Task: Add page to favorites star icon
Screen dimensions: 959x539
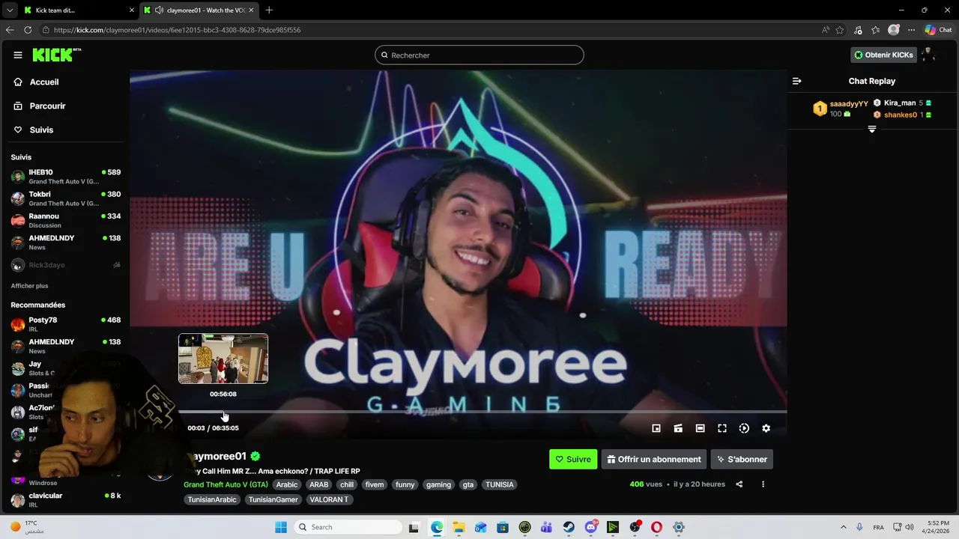Action: click(840, 30)
